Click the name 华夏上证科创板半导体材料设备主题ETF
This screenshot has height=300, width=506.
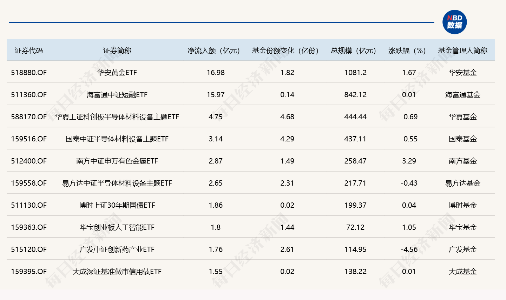tap(117, 117)
